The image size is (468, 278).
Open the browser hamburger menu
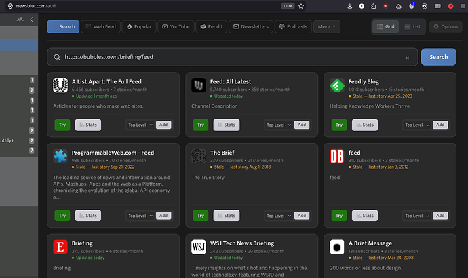click(463, 6)
